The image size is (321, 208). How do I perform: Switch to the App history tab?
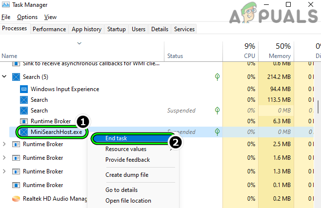click(x=87, y=29)
